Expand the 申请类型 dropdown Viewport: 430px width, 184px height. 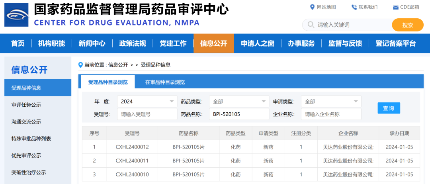331,102
